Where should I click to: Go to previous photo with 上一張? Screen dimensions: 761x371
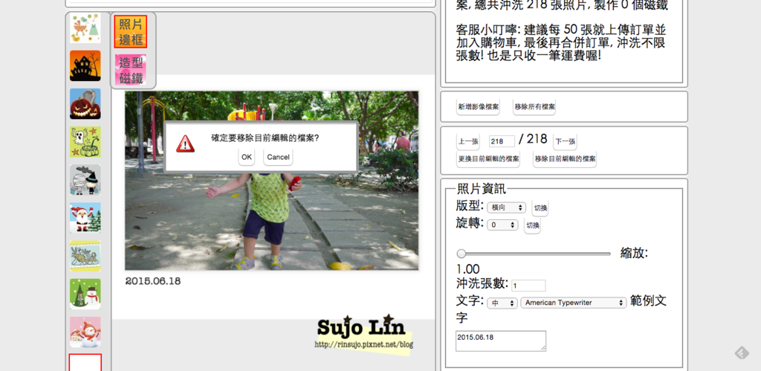click(468, 142)
